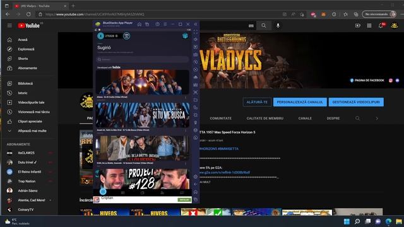This screenshot has height=227, width=404.
Task: Open Windows Start button on taskbar
Action: click(x=347, y=221)
